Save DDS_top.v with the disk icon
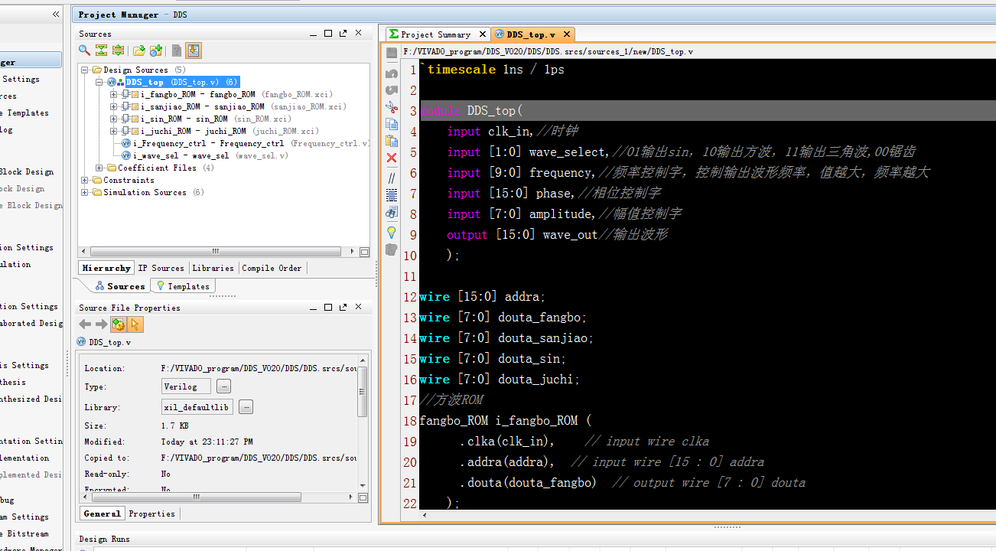996x551 pixels. point(392,52)
